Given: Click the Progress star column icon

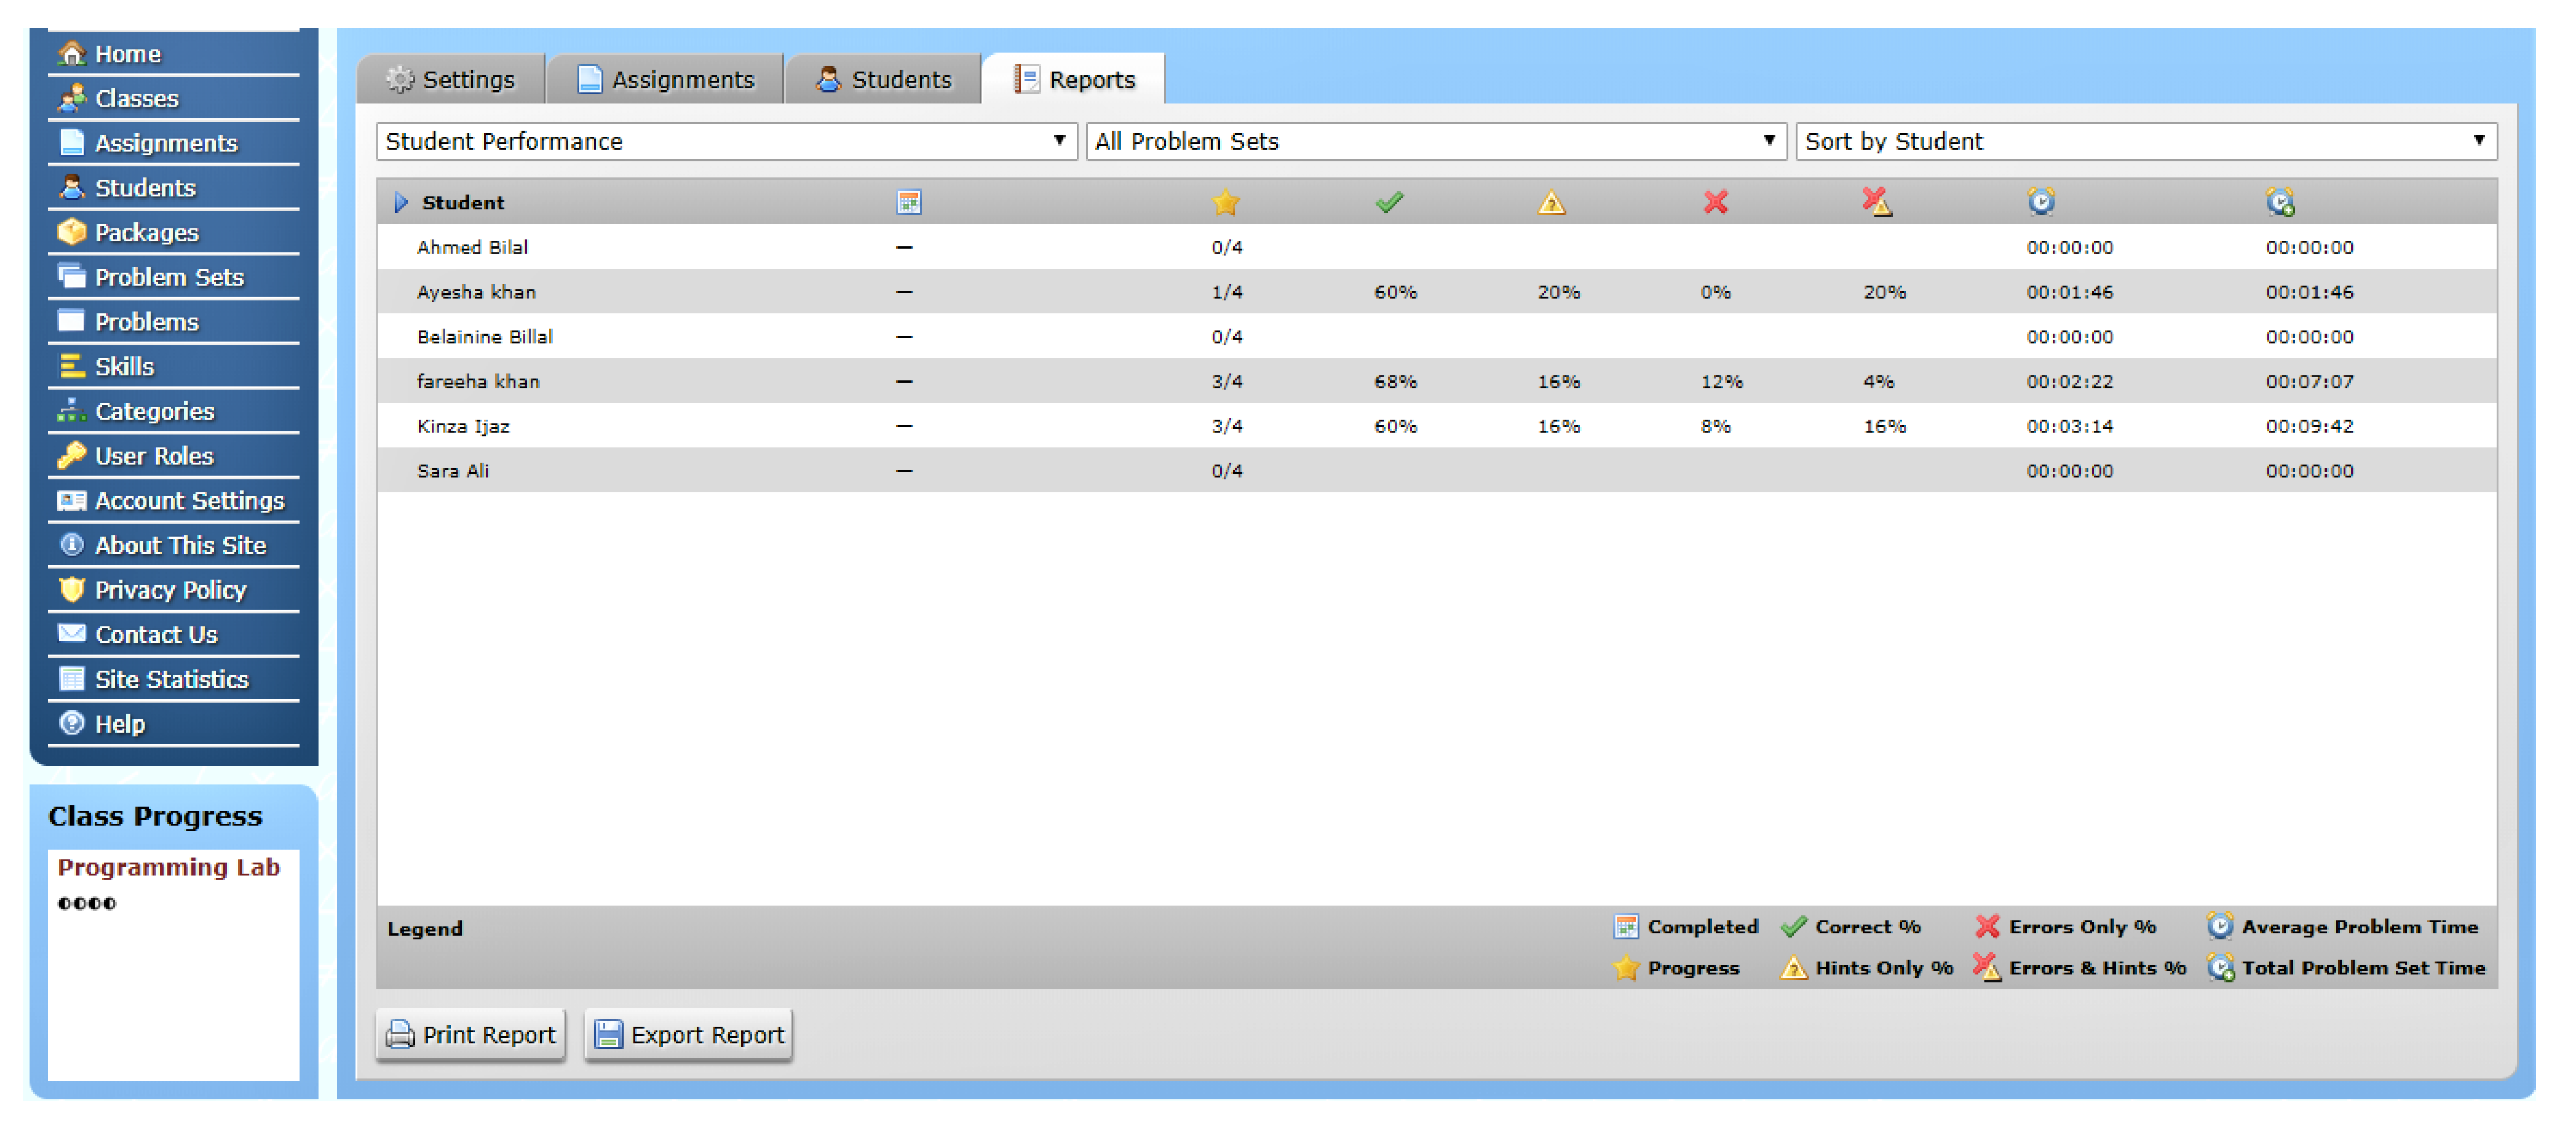Looking at the screenshot, I should pos(1225,203).
